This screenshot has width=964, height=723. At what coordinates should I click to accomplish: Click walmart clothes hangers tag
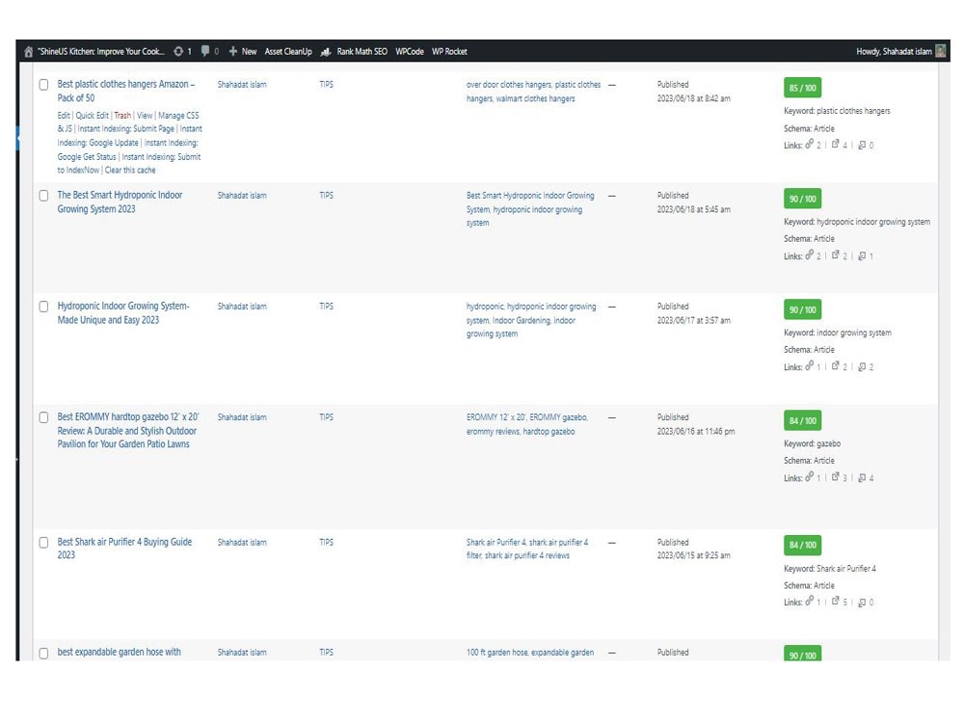pos(535,99)
